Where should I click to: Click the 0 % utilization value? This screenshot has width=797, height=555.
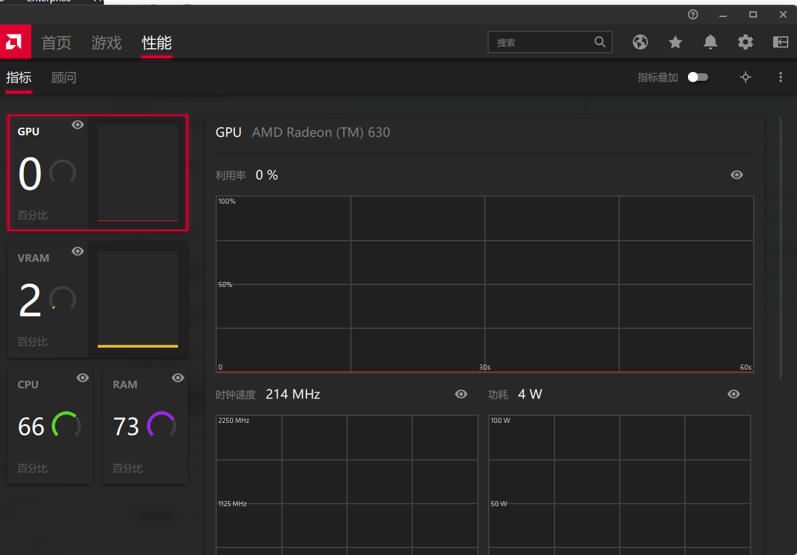[267, 175]
